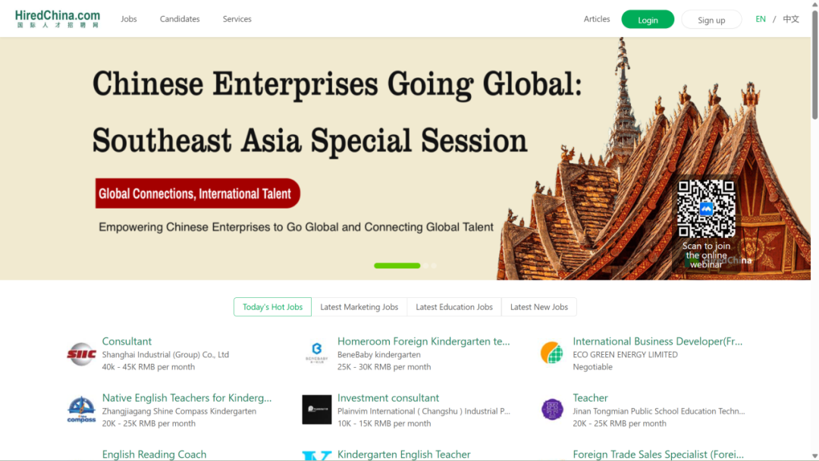Click the Sign up button
The height and width of the screenshot is (461, 819).
point(711,20)
